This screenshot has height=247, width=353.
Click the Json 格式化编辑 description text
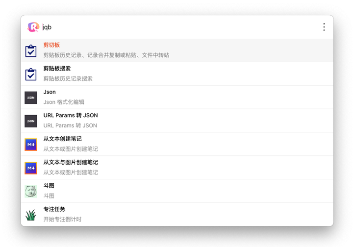(x=64, y=102)
